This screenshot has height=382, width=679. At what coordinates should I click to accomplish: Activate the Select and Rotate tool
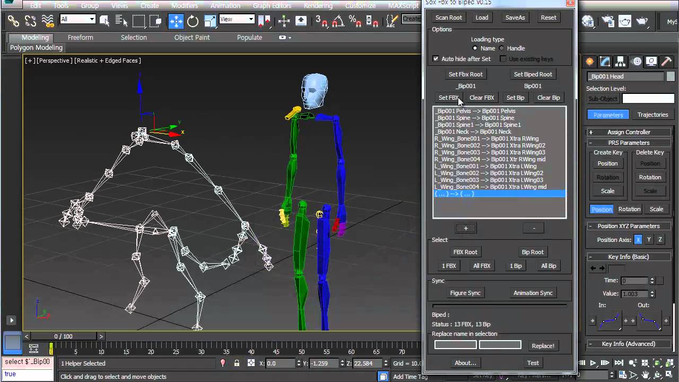(193, 21)
